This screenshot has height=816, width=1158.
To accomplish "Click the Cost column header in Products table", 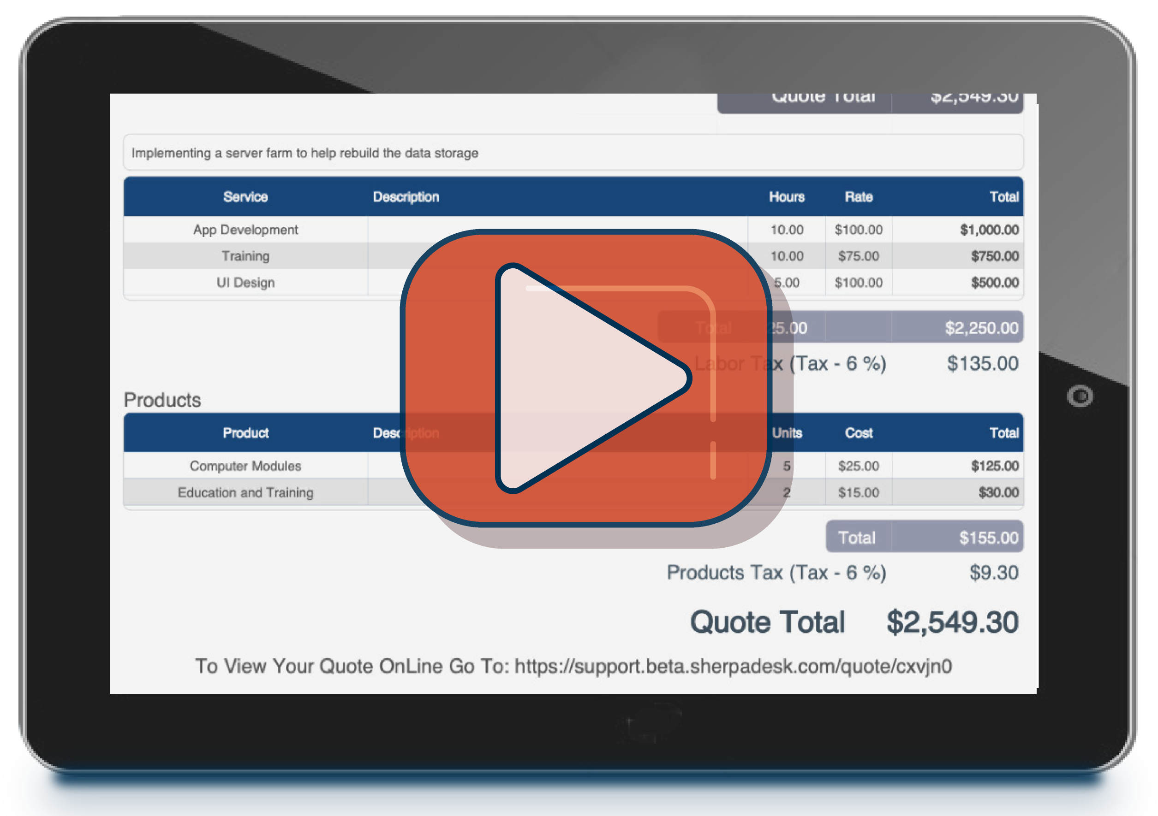I will click(859, 432).
